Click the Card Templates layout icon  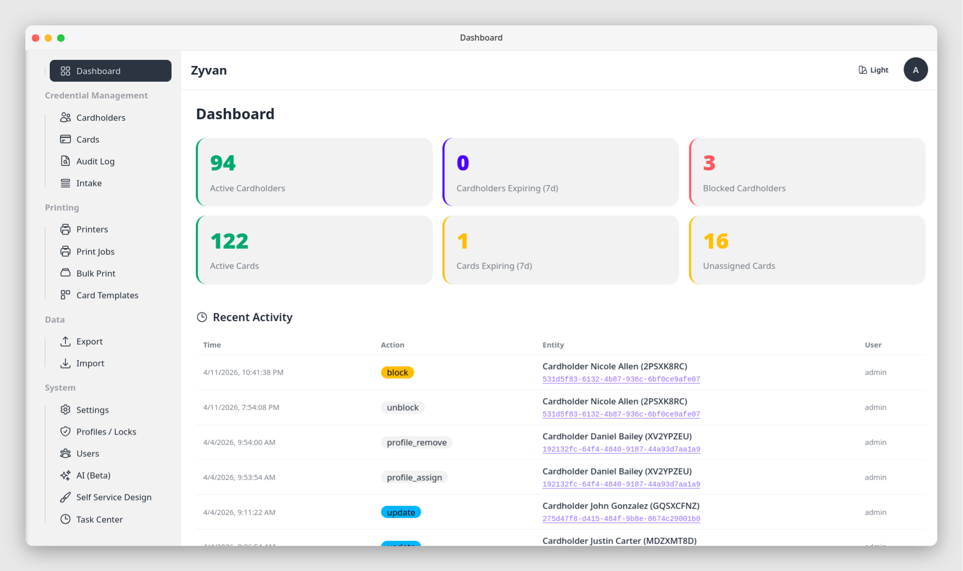pyautogui.click(x=65, y=295)
